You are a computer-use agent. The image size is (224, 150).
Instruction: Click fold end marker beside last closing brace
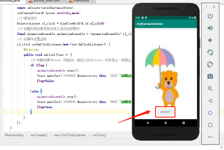pos(2,128)
